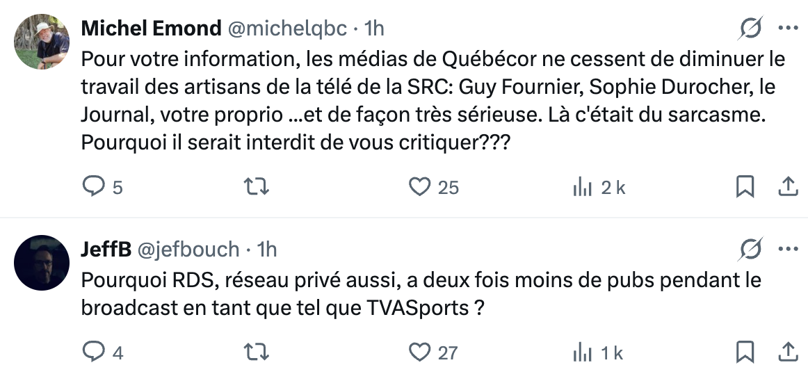View analytics for JeffB's tweet
Viewport: 808px width, 381px height.
click(x=581, y=352)
